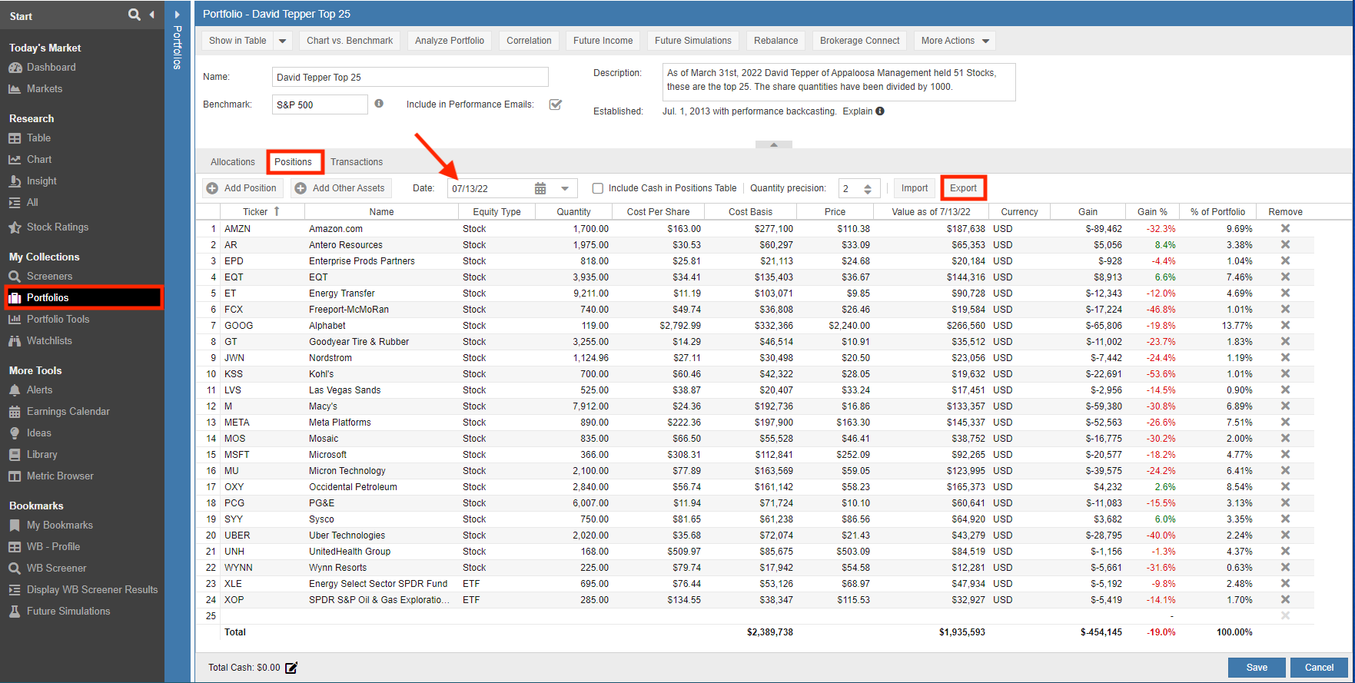Open WB Screener bookmark
This screenshot has height=683, width=1355.
[56, 569]
